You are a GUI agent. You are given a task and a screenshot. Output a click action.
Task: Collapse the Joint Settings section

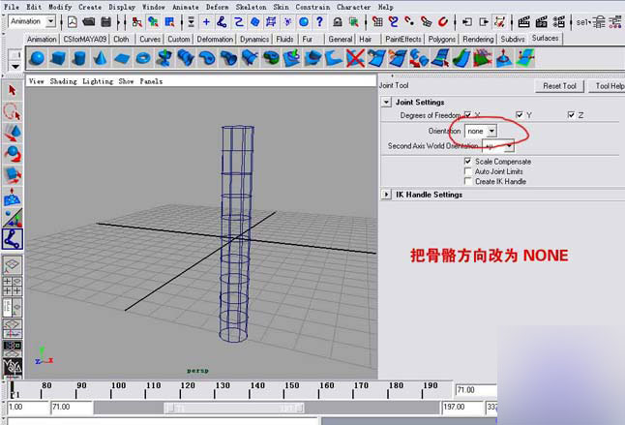(386, 102)
